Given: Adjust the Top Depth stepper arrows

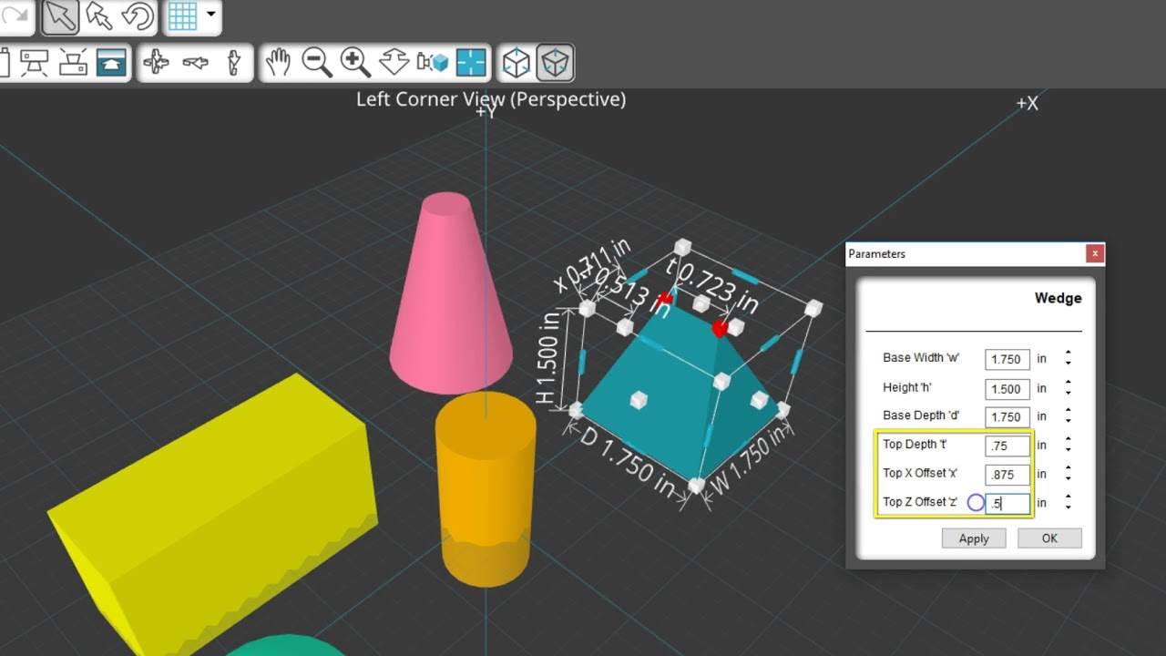Looking at the screenshot, I should point(1068,446).
